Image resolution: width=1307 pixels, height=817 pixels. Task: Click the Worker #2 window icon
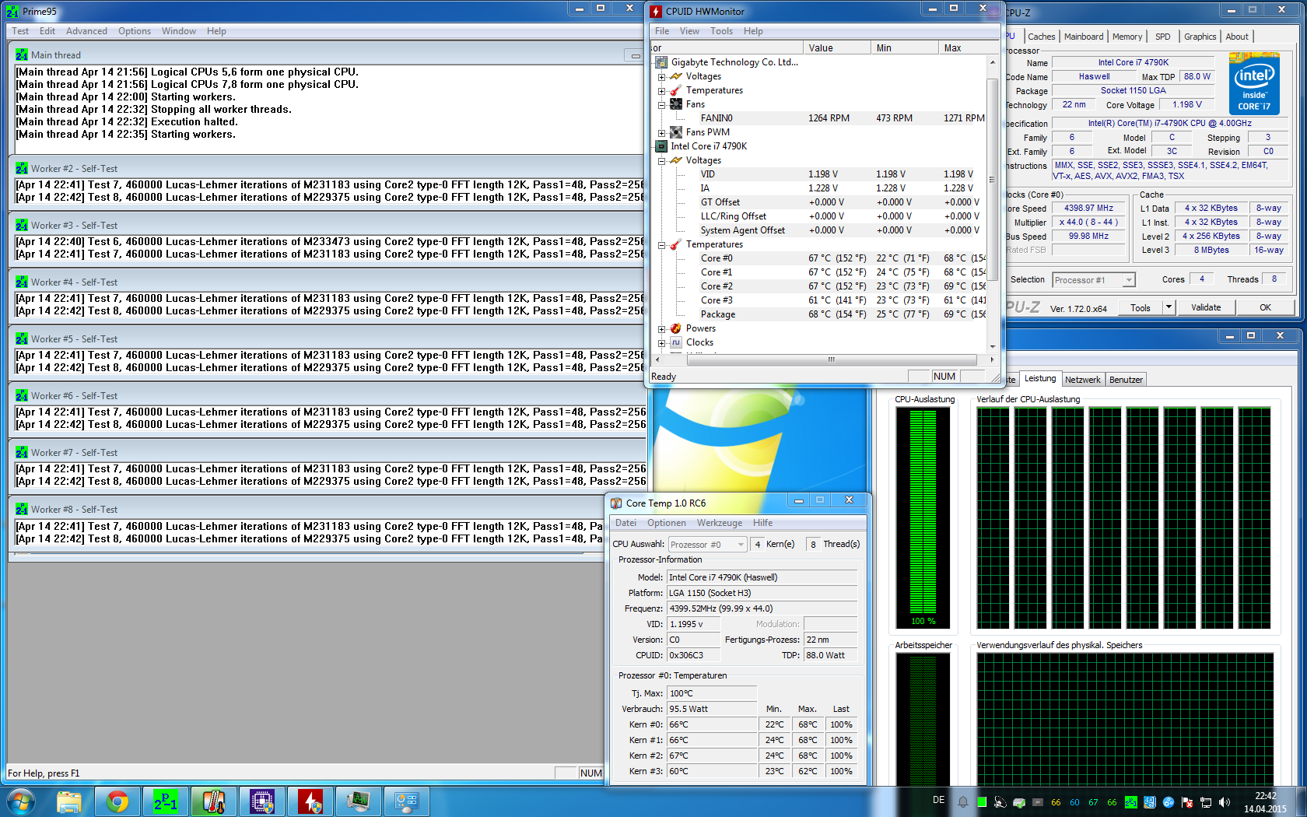point(22,169)
